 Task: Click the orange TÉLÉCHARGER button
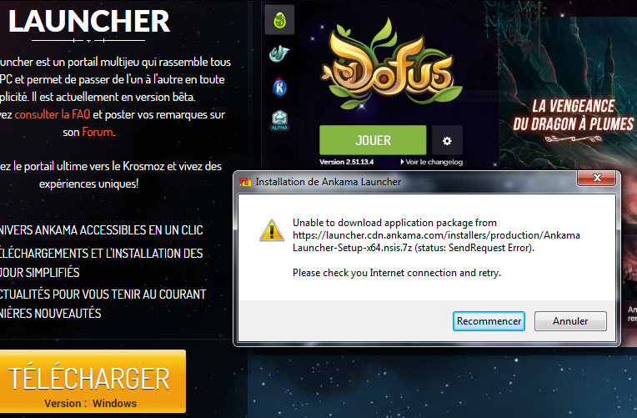point(93,381)
